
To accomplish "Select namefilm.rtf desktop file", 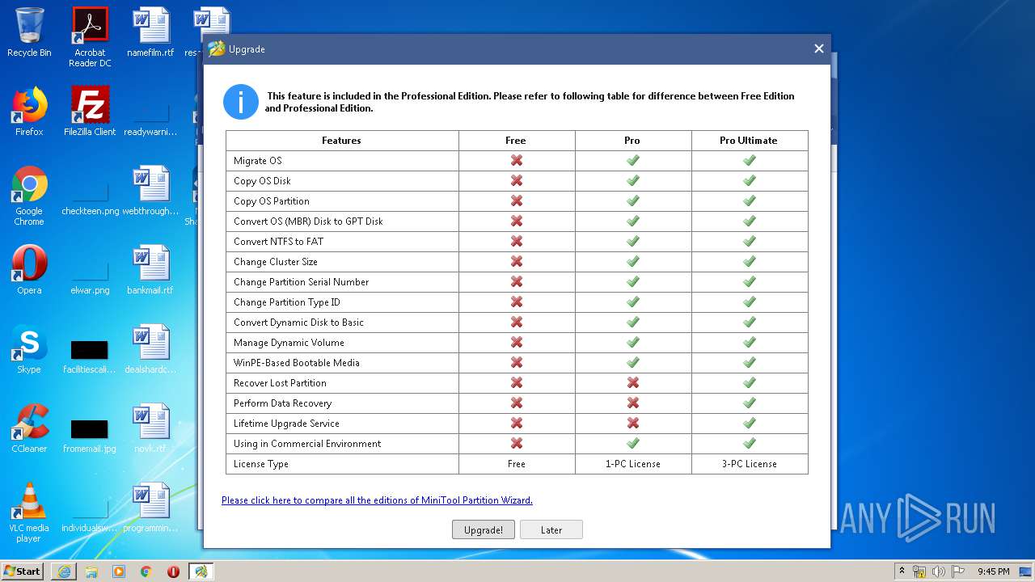I will coord(150,32).
